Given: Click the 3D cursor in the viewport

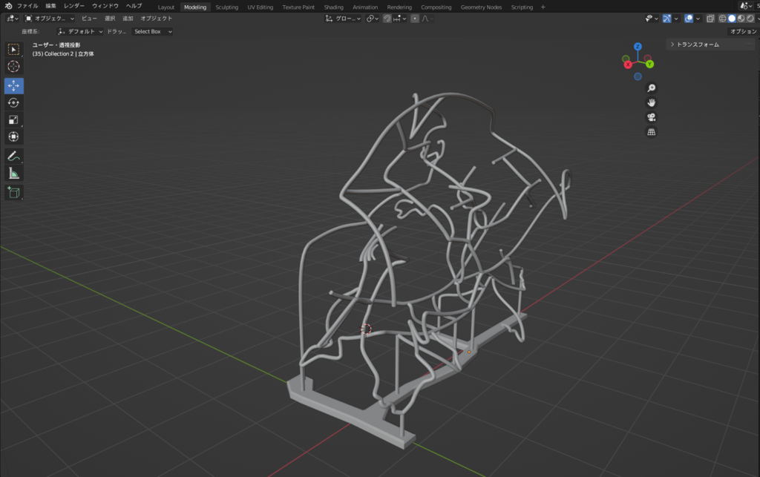Looking at the screenshot, I should 366,329.
